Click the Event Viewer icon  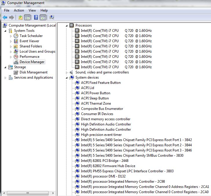point(16,41)
